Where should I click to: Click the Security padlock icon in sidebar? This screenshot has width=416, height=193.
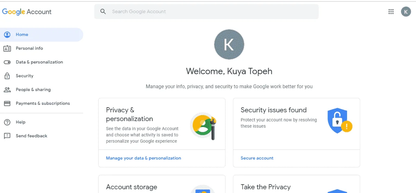tap(7, 76)
